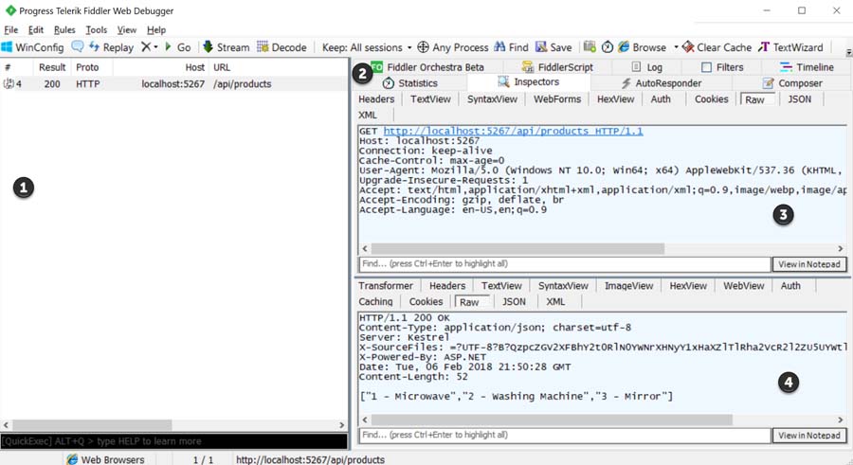Click the Go resume icon
The height and width of the screenshot is (465, 853).
pyautogui.click(x=169, y=47)
